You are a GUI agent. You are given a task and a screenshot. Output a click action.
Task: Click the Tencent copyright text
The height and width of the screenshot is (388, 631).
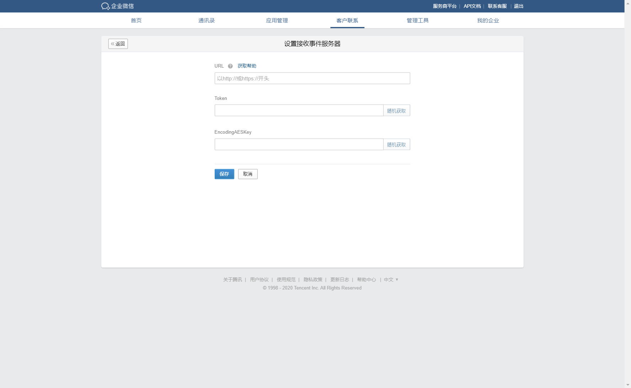312,288
